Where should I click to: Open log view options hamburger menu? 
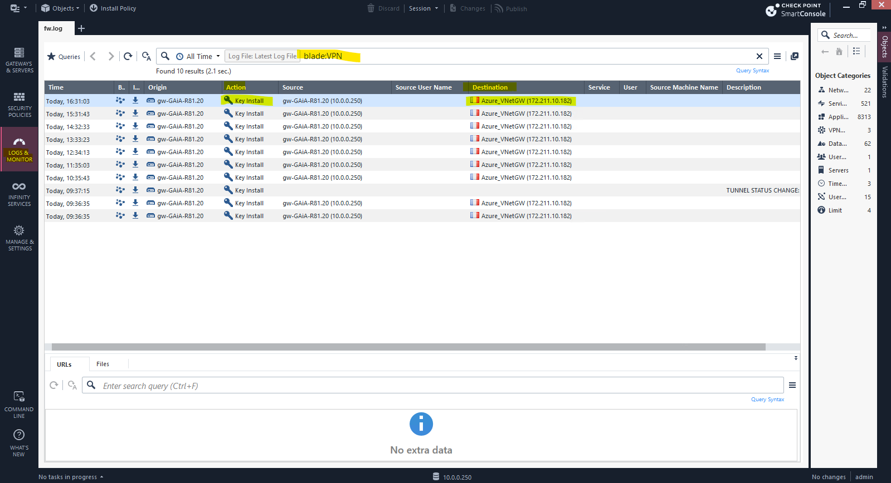click(777, 56)
